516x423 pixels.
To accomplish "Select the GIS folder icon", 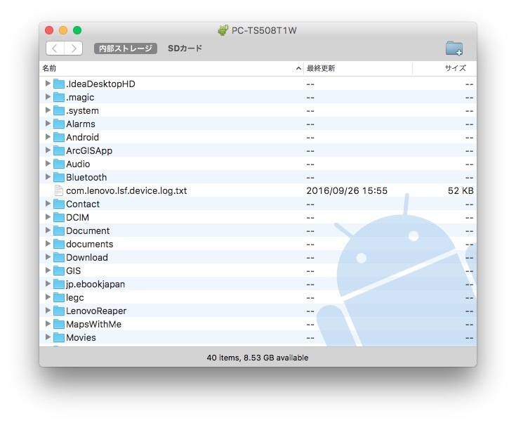I will [x=59, y=271].
